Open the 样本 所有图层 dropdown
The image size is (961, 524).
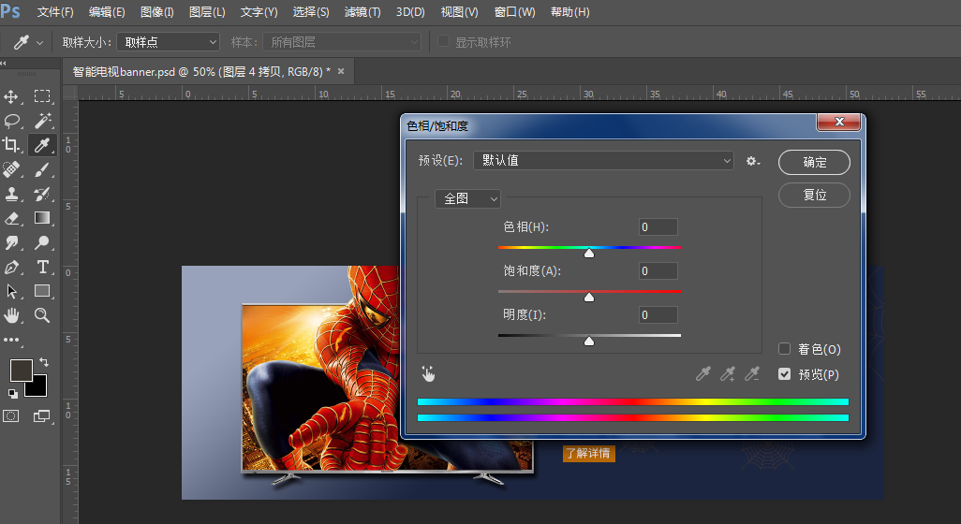(x=342, y=41)
